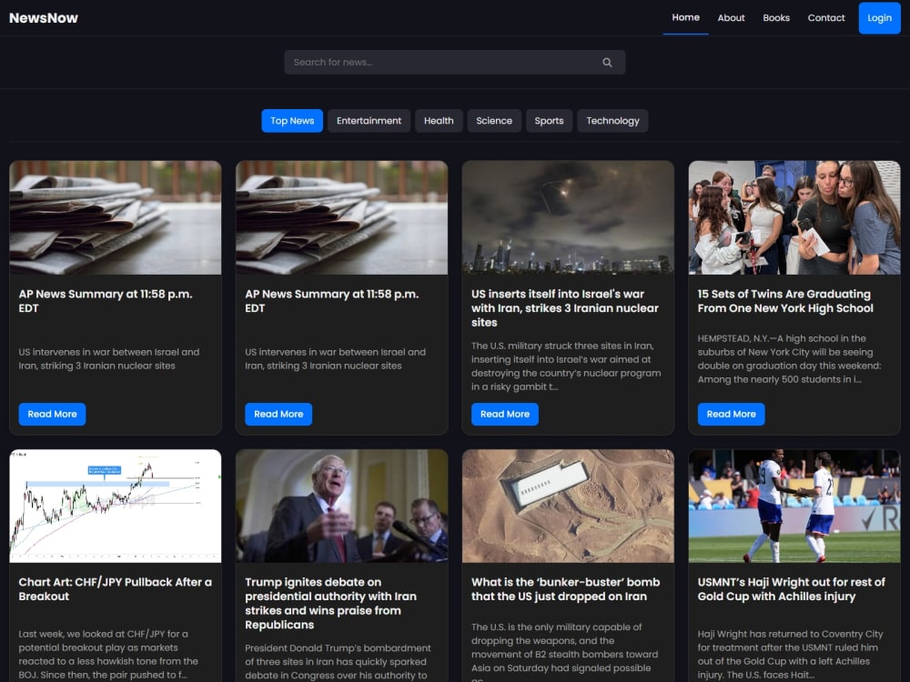This screenshot has width=910, height=682.
Task: Go to the Books page
Action: (x=776, y=18)
